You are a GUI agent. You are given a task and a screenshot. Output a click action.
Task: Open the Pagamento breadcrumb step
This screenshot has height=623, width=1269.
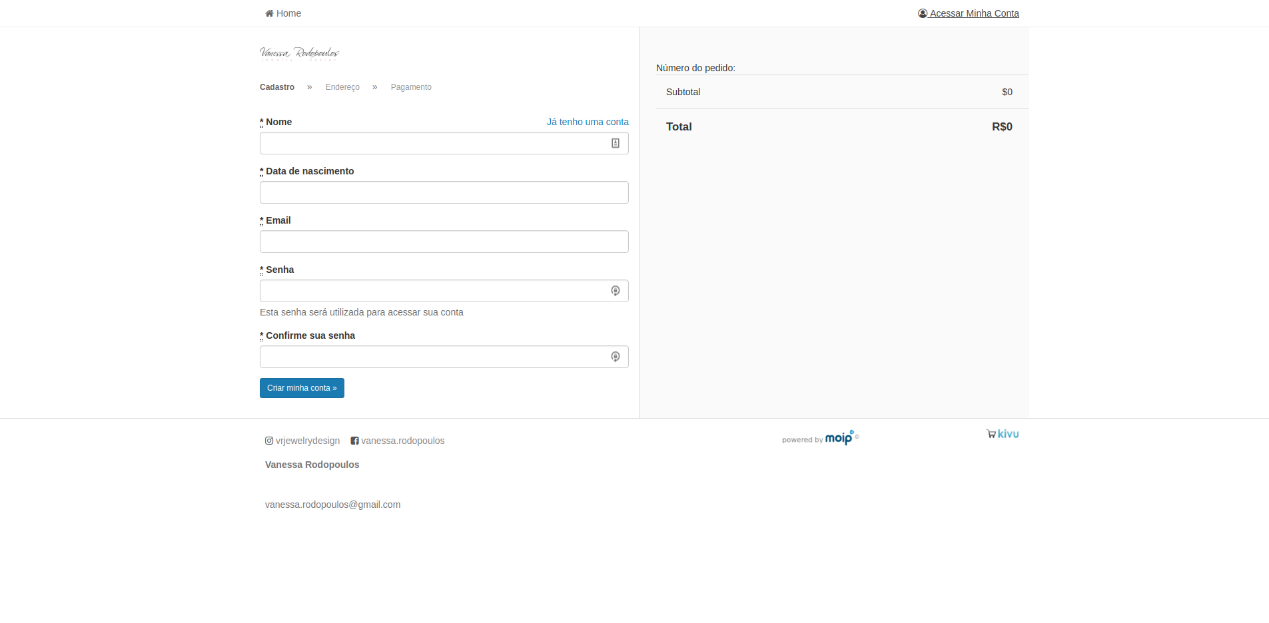pyautogui.click(x=411, y=87)
